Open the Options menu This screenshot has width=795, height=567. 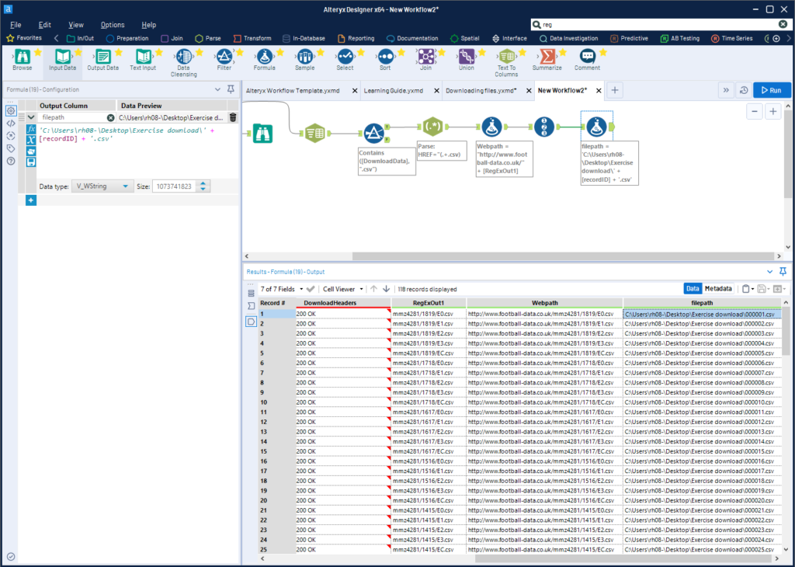pos(112,25)
